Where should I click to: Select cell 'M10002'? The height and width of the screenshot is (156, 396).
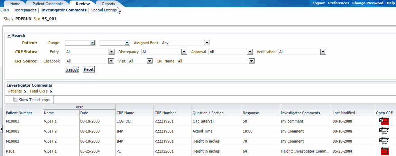[24, 142]
